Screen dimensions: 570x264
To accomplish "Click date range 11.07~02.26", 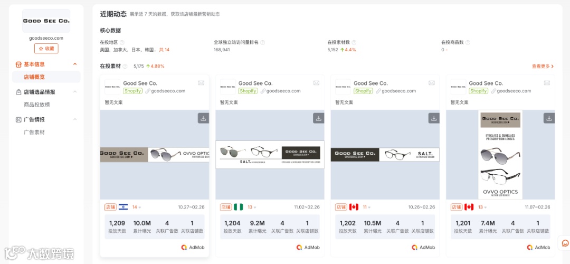I will [x=537, y=208].
